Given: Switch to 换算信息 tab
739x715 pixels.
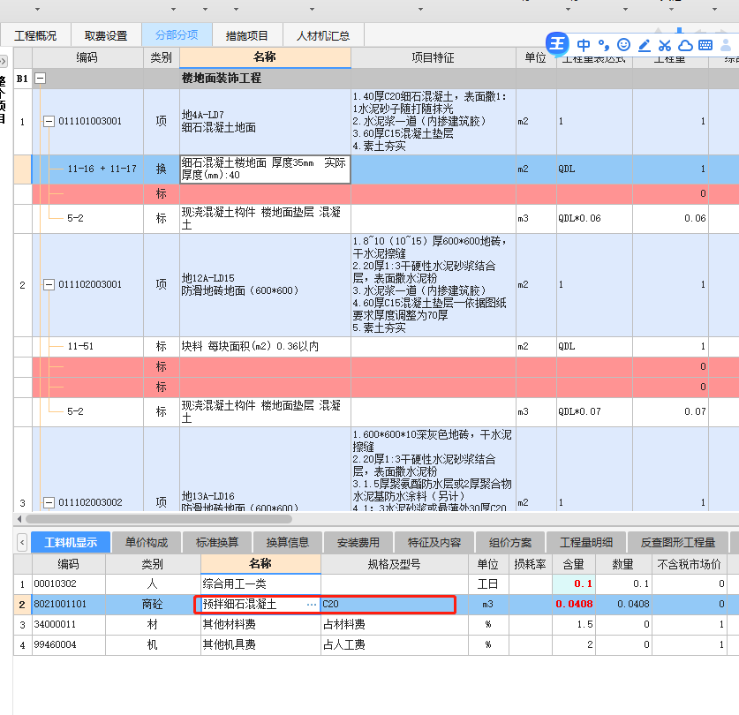Looking at the screenshot, I should (x=288, y=543).
